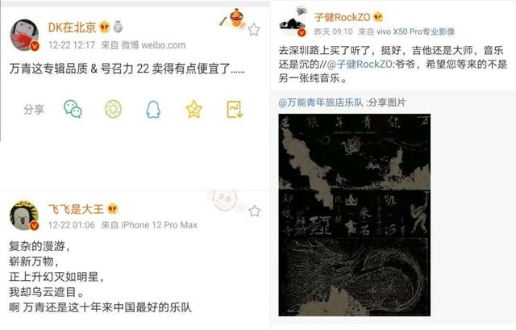Save post as image icon

[x=235, y=110]
